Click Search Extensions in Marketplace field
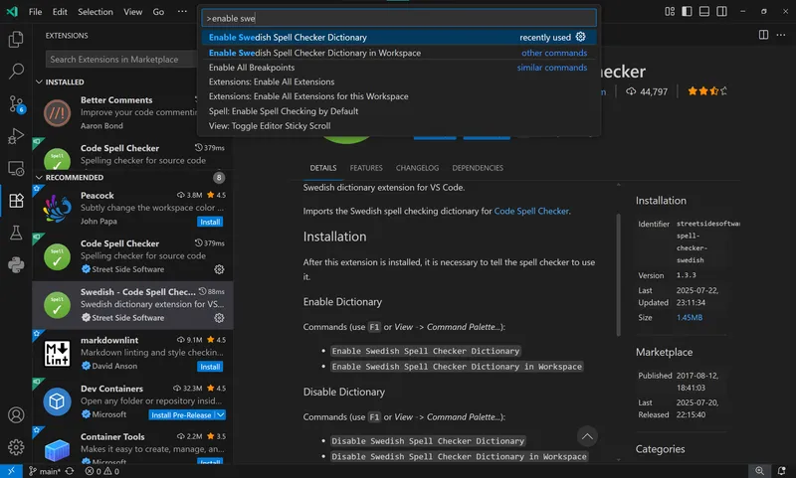This screenshot has height=478, width=796. point(120,60)
